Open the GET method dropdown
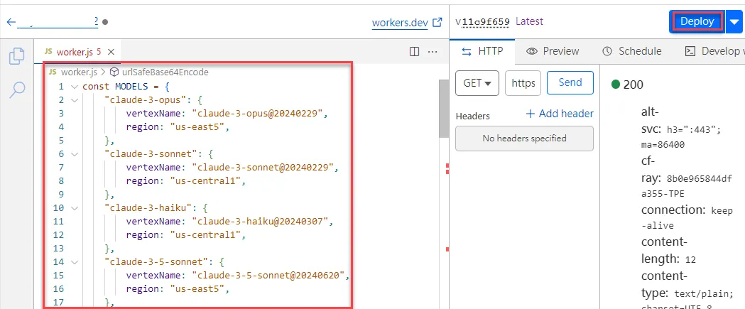 point(477,83)
